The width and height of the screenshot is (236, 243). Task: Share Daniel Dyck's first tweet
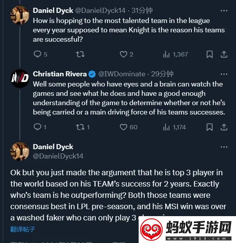click(224, 55)
